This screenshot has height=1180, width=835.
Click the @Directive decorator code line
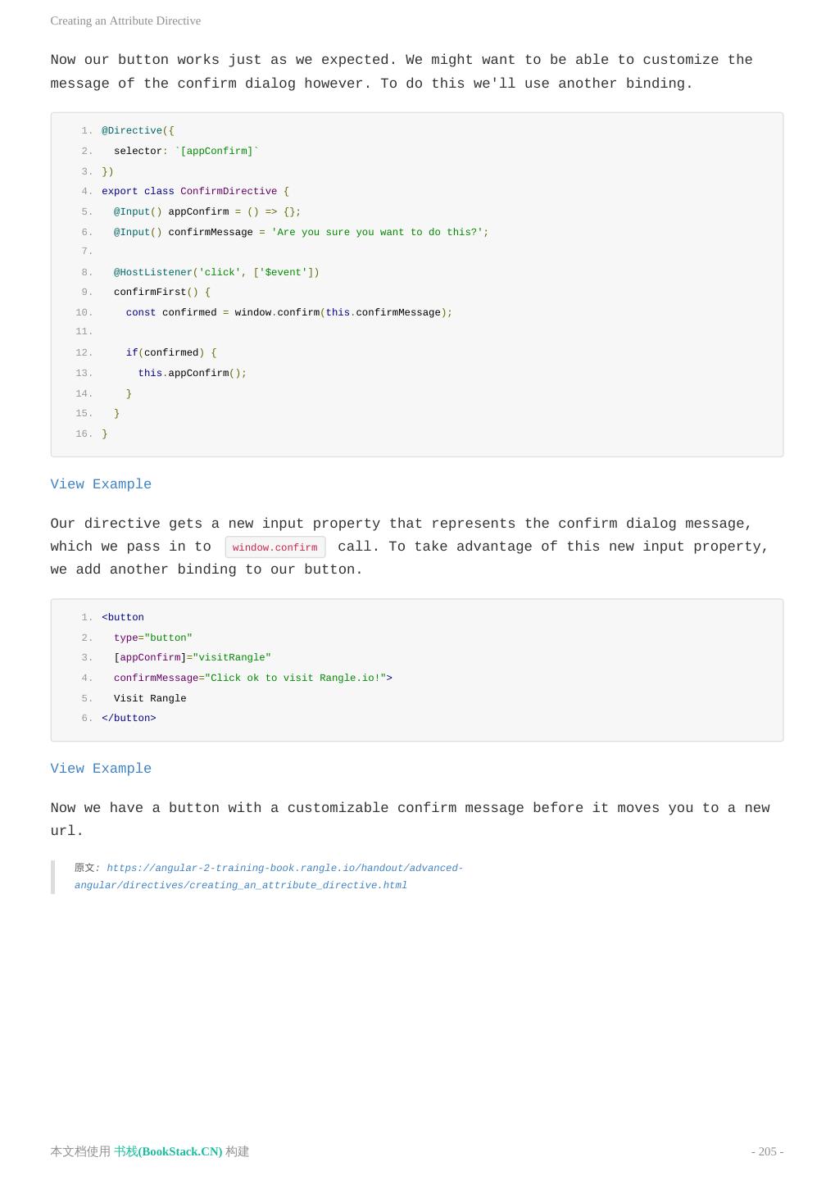(x=138, y=131)
